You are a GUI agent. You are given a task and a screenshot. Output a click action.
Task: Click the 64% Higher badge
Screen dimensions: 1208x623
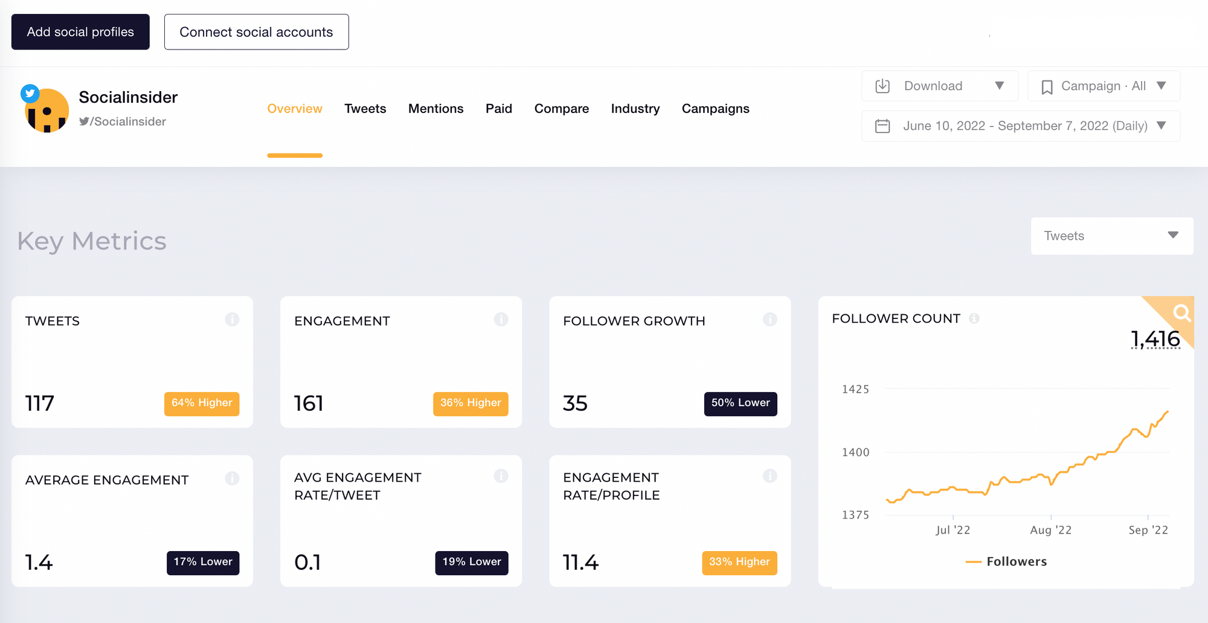202,403
